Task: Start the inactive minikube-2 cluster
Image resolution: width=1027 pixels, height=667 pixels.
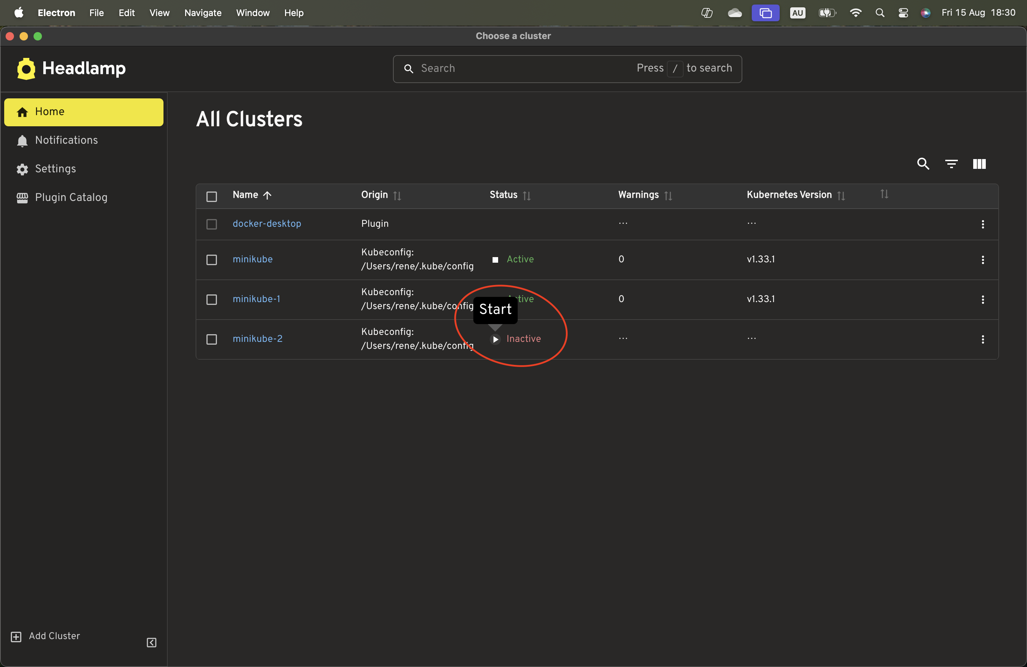Action: pos(495,339)
